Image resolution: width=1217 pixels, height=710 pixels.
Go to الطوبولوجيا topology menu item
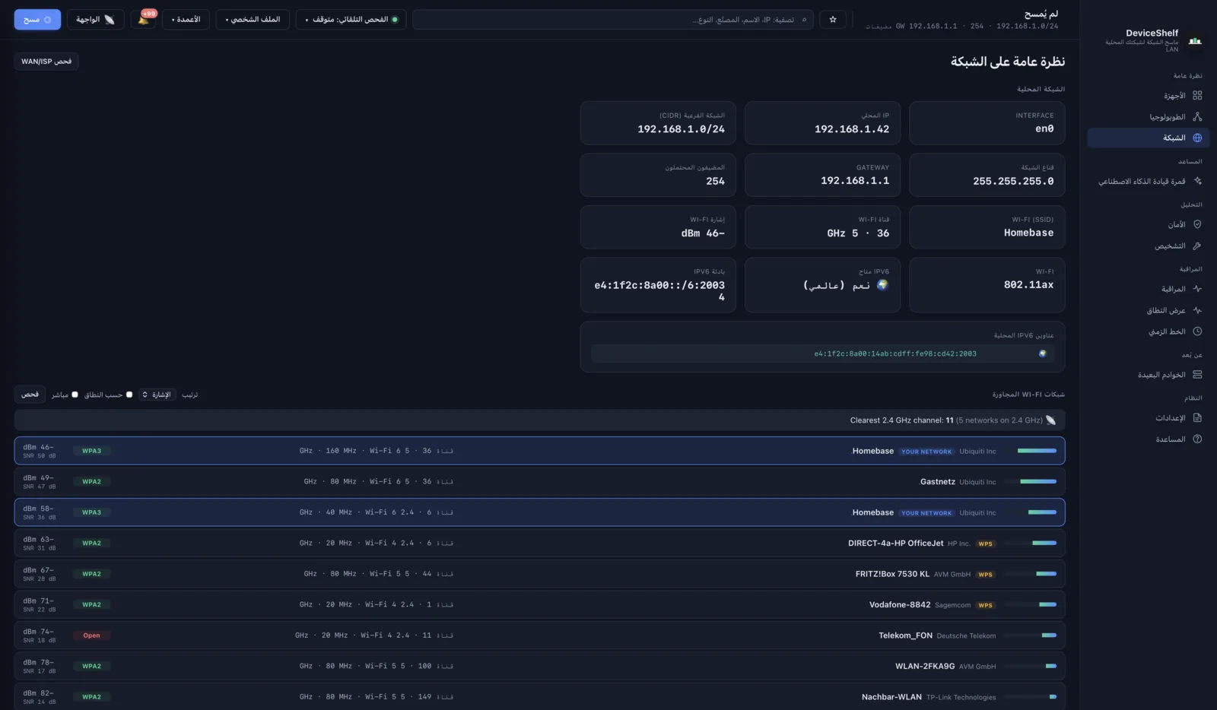[1149, 117]
